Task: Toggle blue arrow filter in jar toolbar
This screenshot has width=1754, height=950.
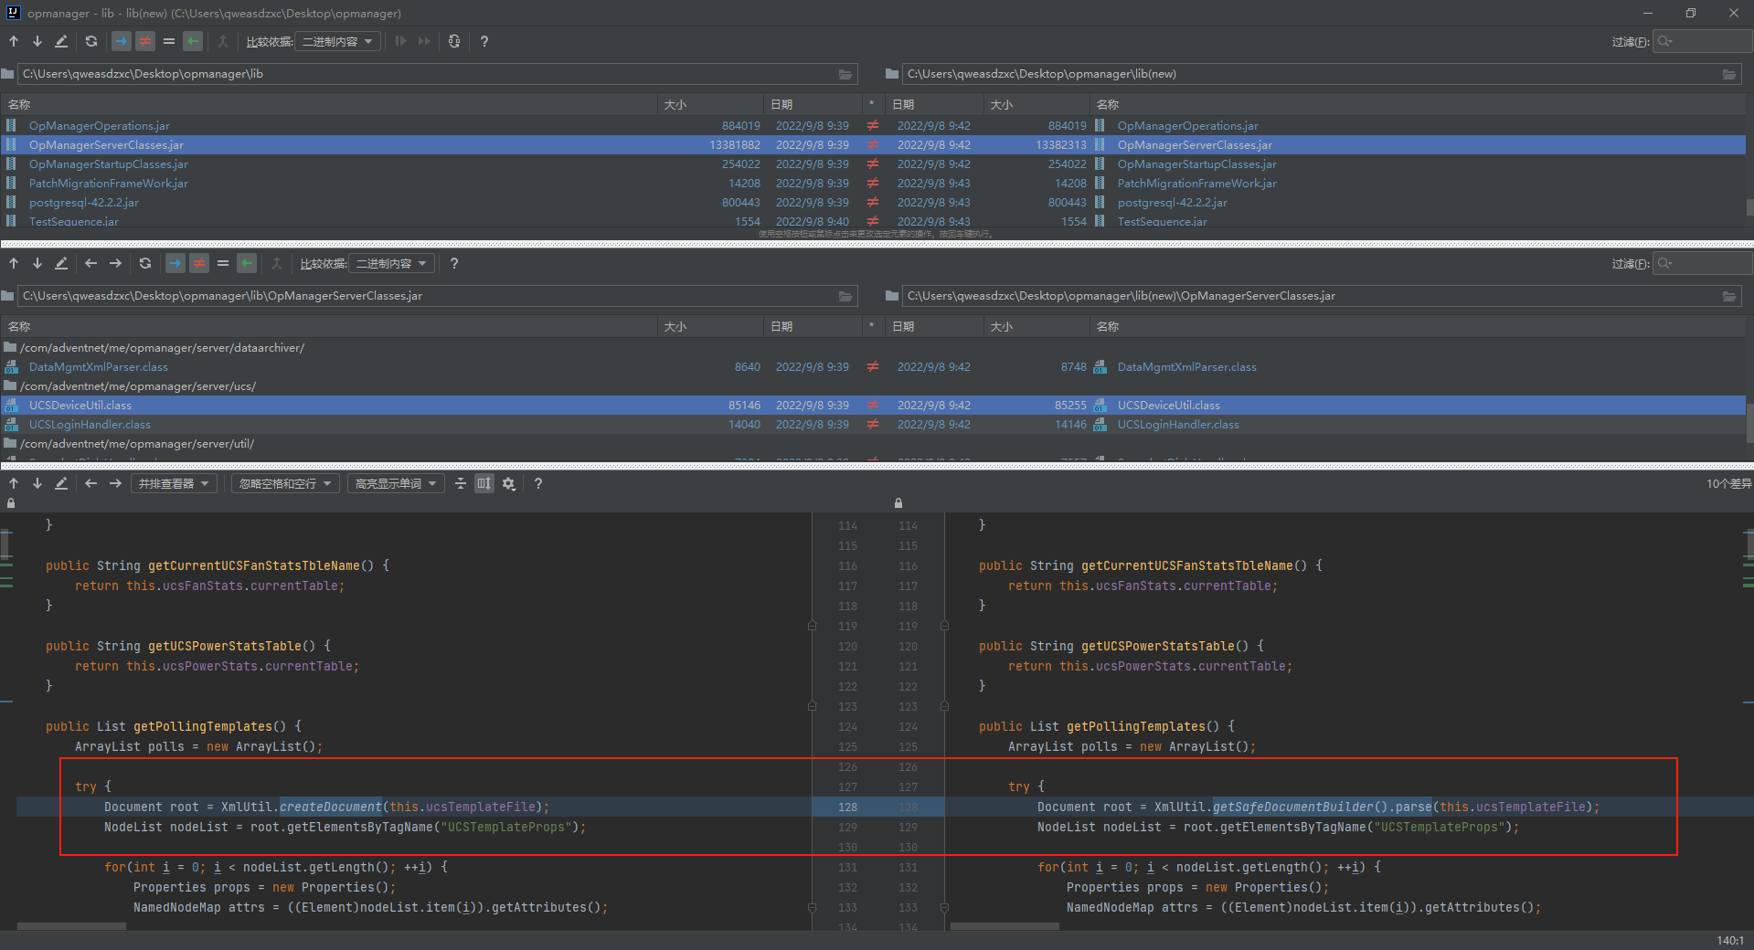Action: pyautogui.click(x=175, y=263)
